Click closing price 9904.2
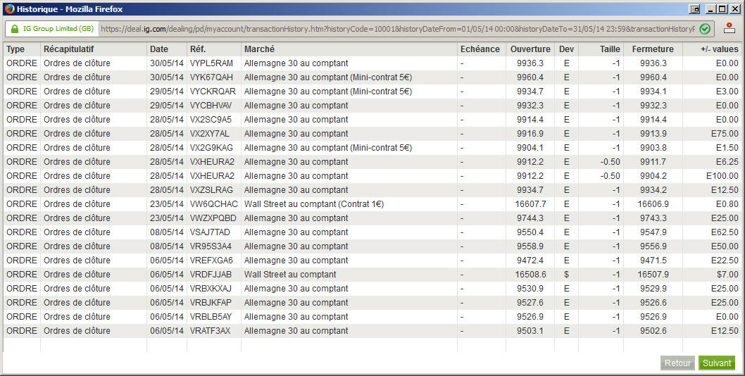 click(653, 176)
